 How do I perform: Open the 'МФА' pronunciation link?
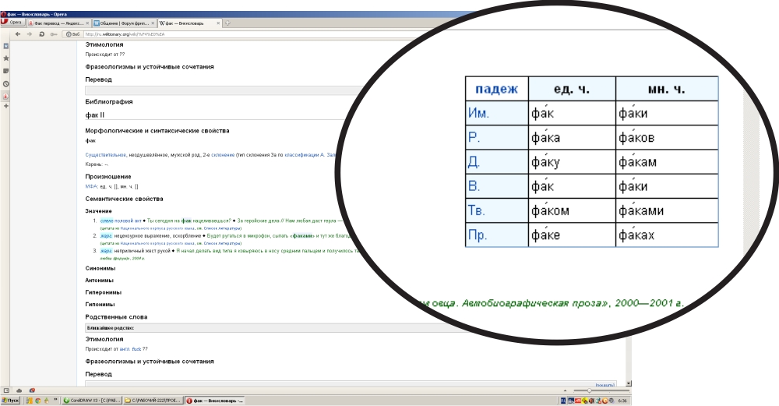pos(91,186)
